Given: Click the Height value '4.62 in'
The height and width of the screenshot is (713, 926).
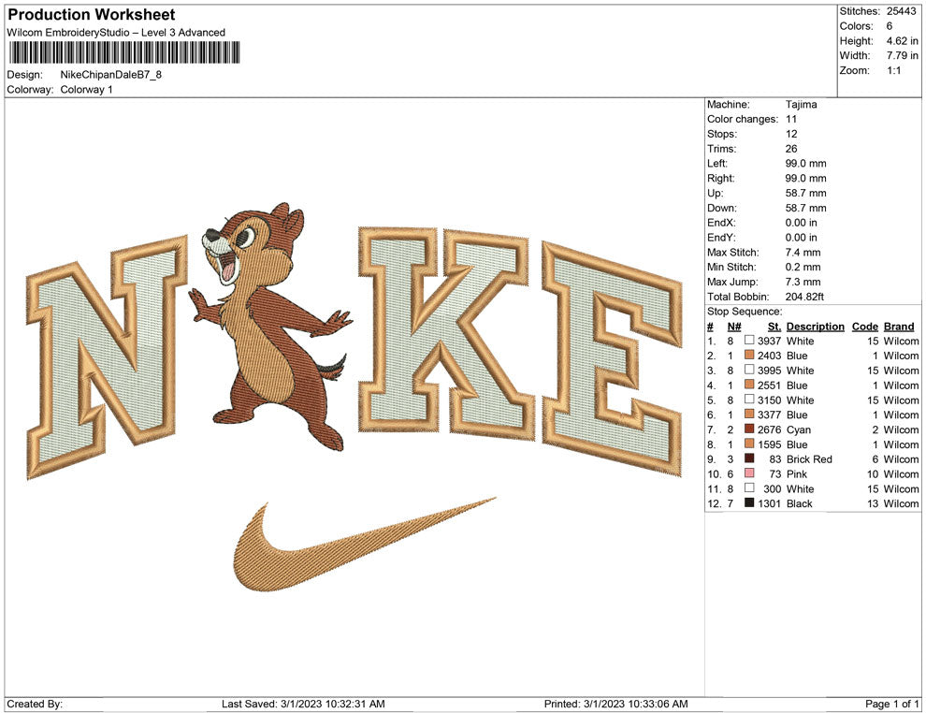Looking at the screenshot, I should point(902,41).
